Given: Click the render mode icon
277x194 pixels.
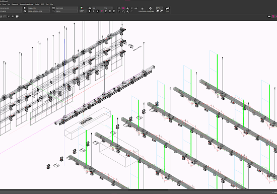Looking at the screenshot, I should 82,8.
